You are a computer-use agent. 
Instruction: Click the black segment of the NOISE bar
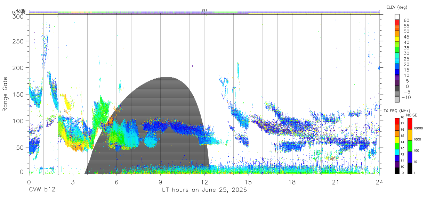click(x=410, y=168)
